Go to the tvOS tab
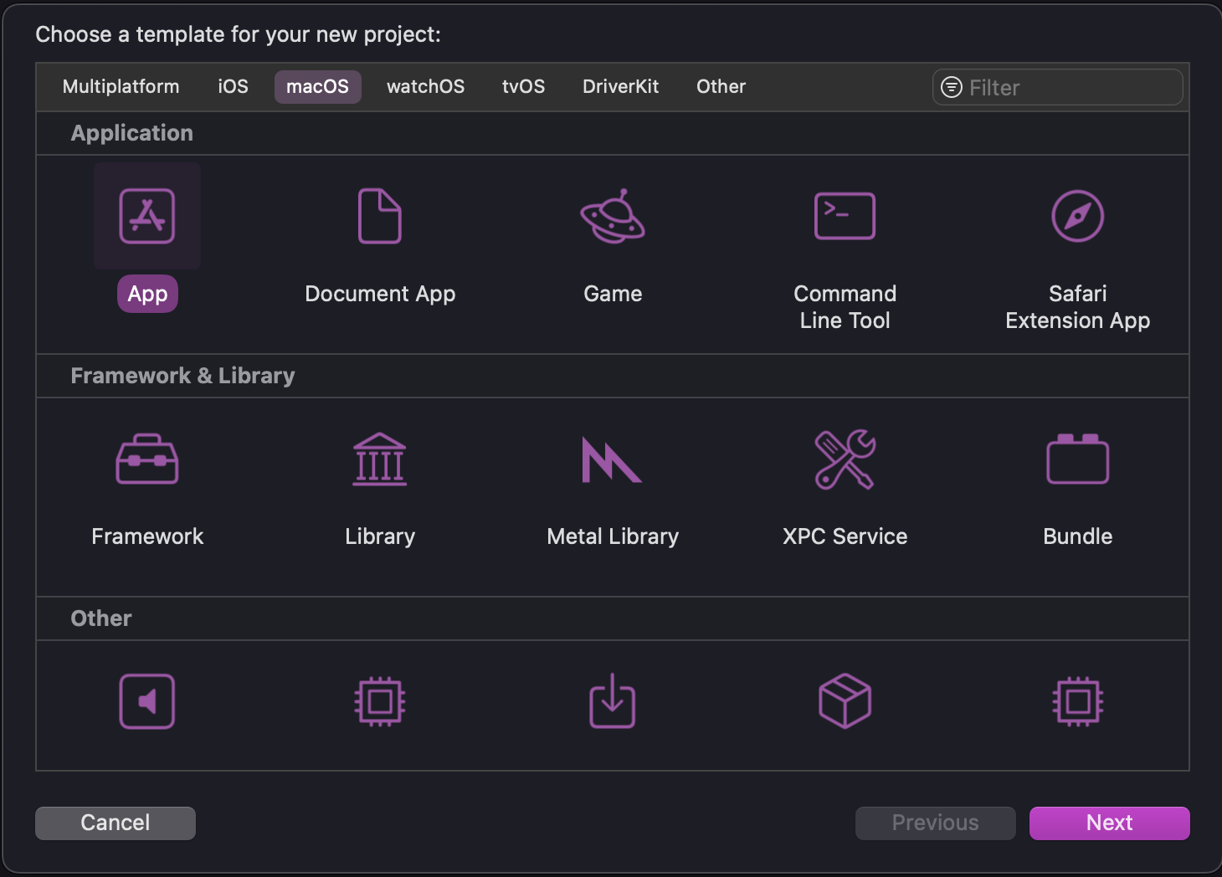 coord(524,87)
